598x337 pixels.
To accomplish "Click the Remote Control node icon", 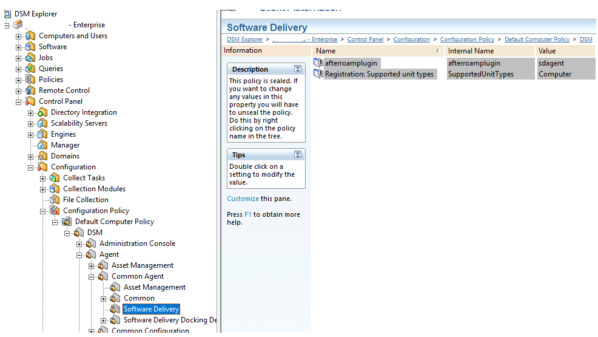I will coord(30,90).
